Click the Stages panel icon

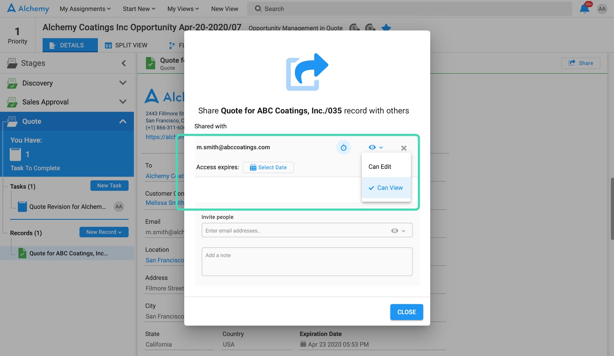pyautogui.click(x=12, y=63)
